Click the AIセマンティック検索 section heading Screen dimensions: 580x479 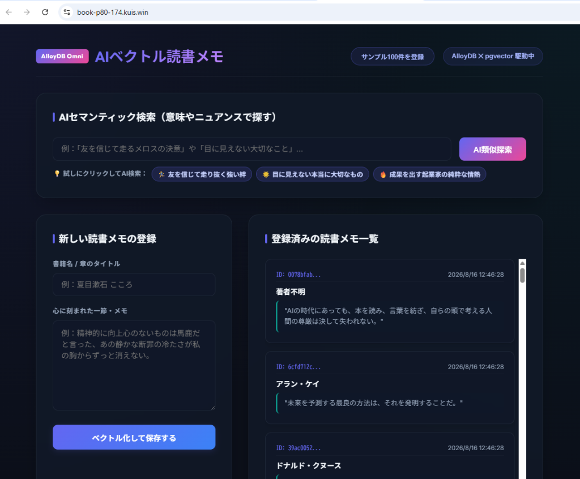(x=167, y=117)
